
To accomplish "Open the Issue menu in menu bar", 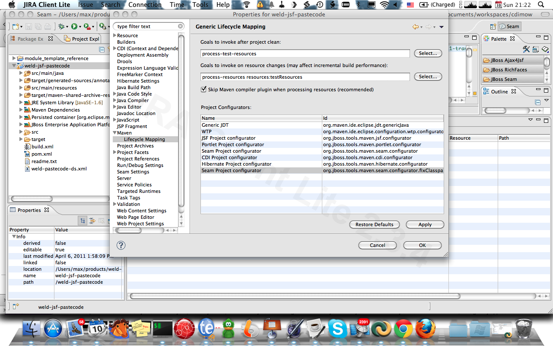I will tap(86, 5).
